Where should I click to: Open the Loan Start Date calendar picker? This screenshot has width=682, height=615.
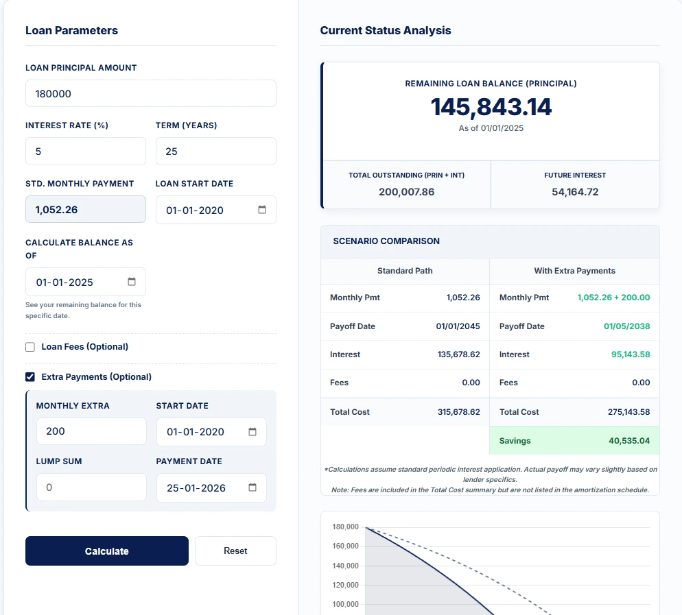tap(261, 209)
